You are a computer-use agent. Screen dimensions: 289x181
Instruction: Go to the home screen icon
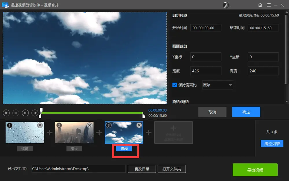click(260, 5)
